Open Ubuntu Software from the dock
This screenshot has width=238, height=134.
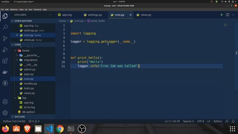tap(16, 129)
